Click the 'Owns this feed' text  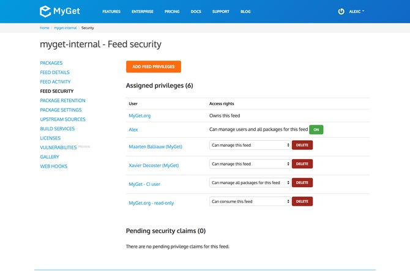[x=225, y=116]
